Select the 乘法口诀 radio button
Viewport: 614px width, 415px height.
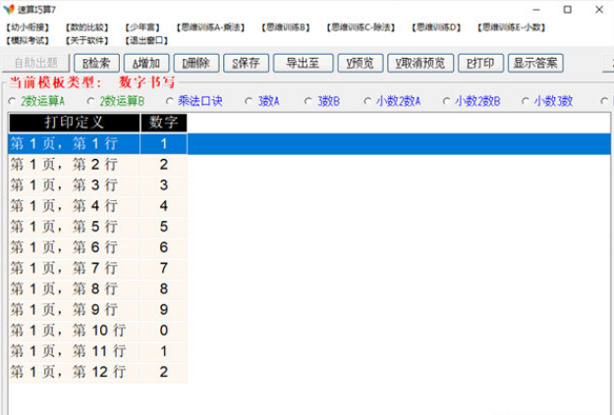pyautogui.click(x=170, y=101)
